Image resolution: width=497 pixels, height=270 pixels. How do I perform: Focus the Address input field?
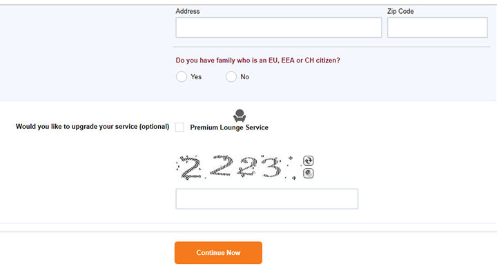279,28
